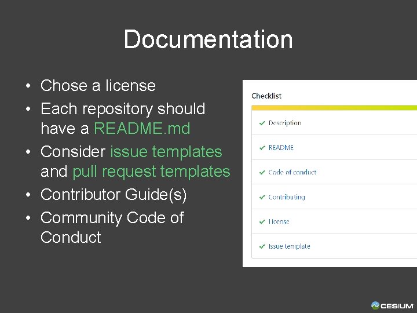The width and height of the screenshot is (417, 313).
Task: Open the Issue template checklist link
Action: pyautogui.click(x=290, y=246)
